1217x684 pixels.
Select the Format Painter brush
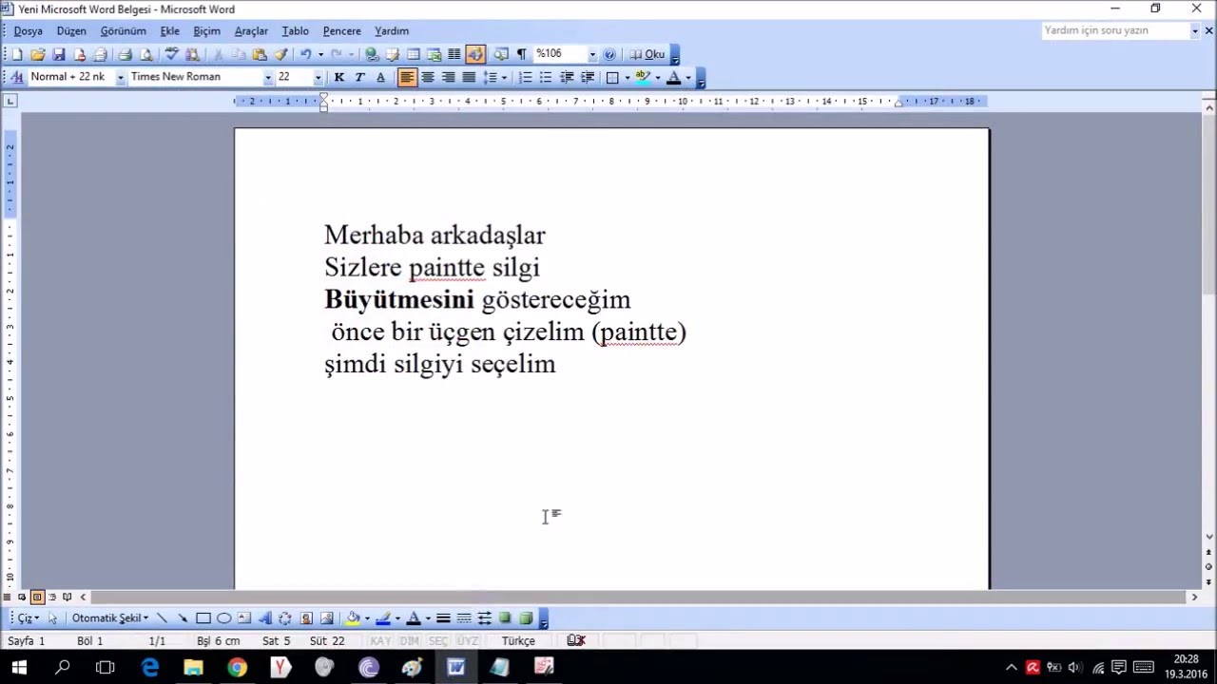pos(280,54)
